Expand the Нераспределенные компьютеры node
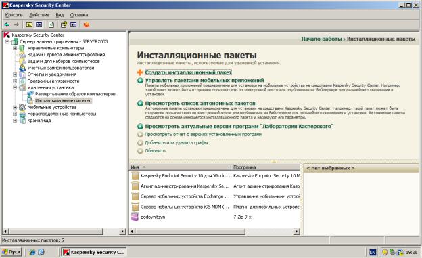Screen dimensions: 422x258 pos(15,114)
